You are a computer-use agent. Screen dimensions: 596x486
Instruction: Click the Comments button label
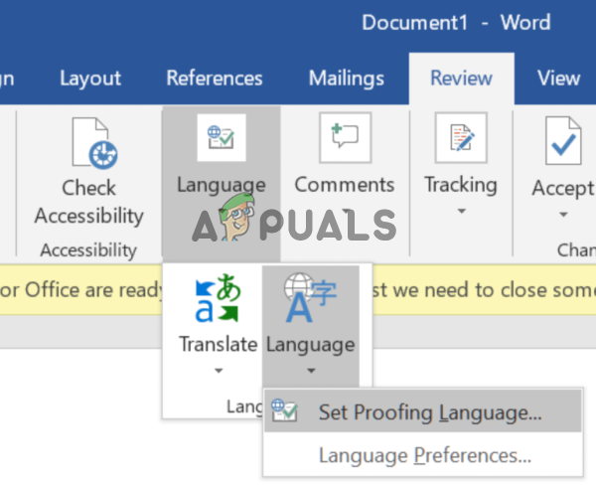point(345,185)
